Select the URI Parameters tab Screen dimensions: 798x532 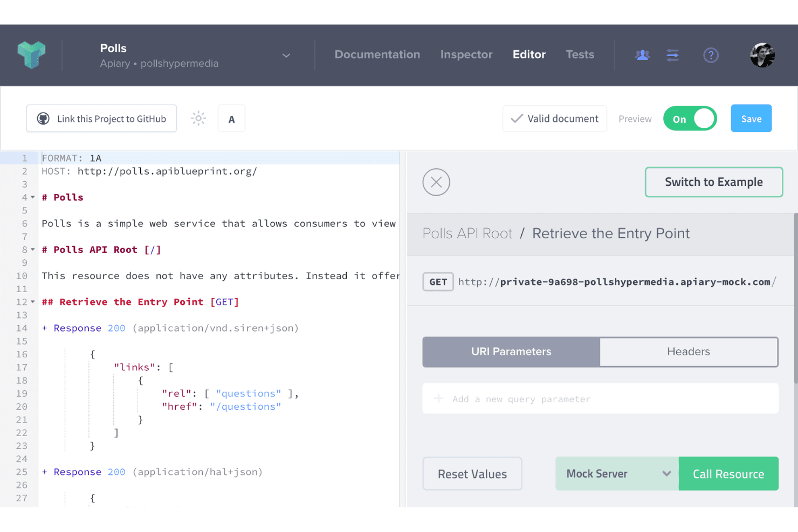click(x=511, y=352)
